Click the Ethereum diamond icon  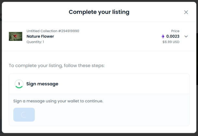pos(163,36)
